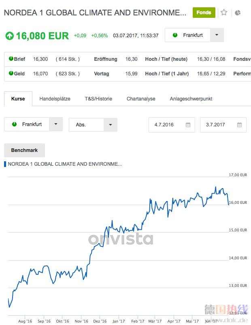Click the Apr '17 axis label

pyautogui.click(x=174, y=321)
